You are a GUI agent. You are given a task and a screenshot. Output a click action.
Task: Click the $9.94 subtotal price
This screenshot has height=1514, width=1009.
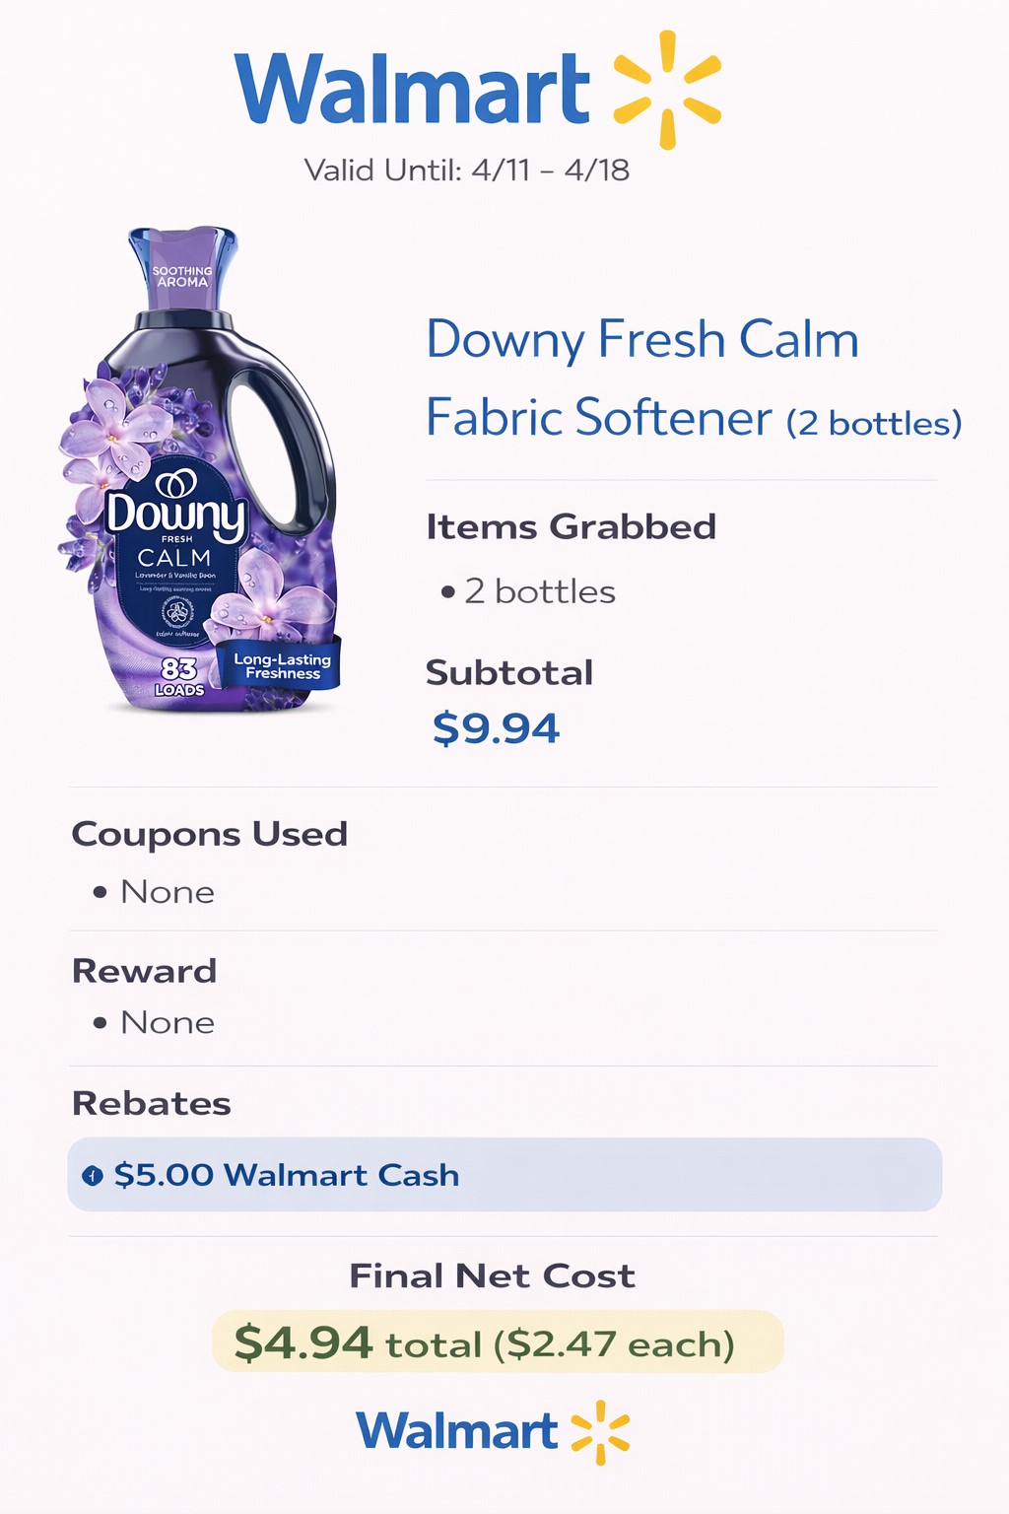pos(496,728)
